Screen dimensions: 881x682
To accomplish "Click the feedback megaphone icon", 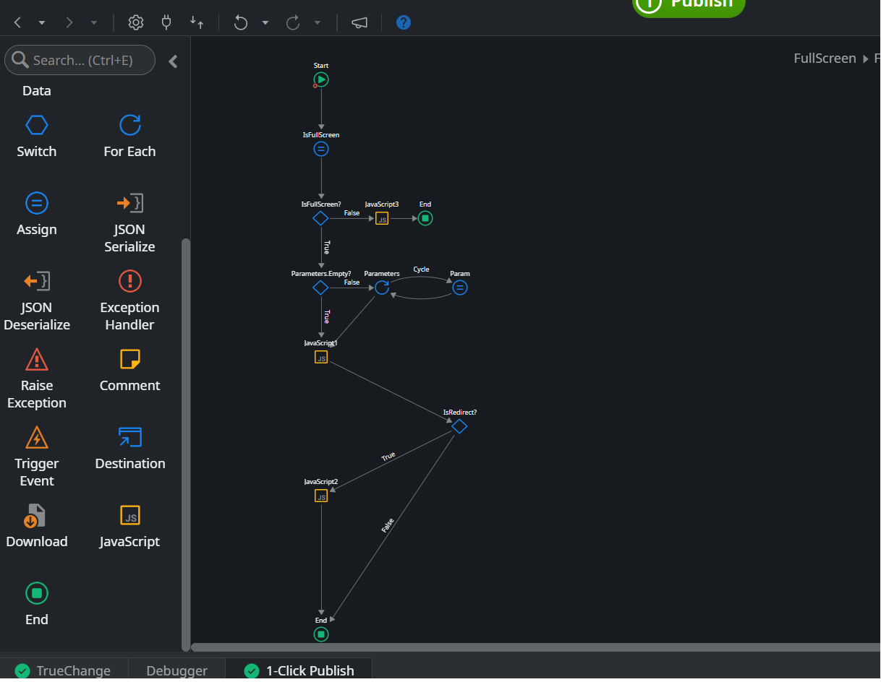I will (359, 22).
